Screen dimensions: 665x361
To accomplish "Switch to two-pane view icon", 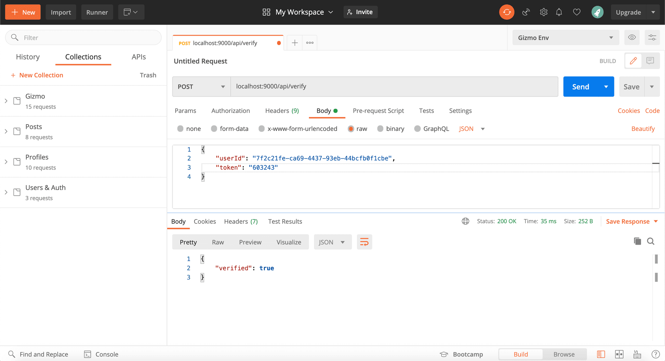I will click(x=619, y=354).
